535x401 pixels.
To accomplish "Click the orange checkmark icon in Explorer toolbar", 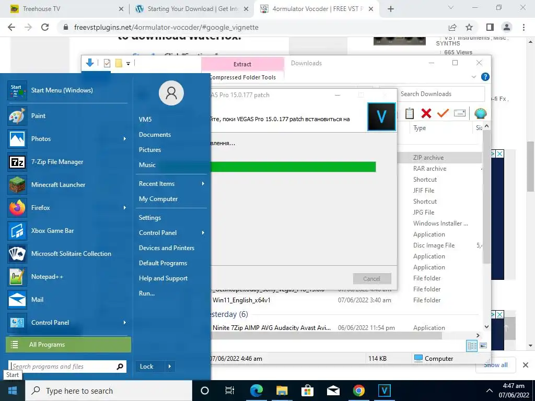I will [x=443, y=113].
